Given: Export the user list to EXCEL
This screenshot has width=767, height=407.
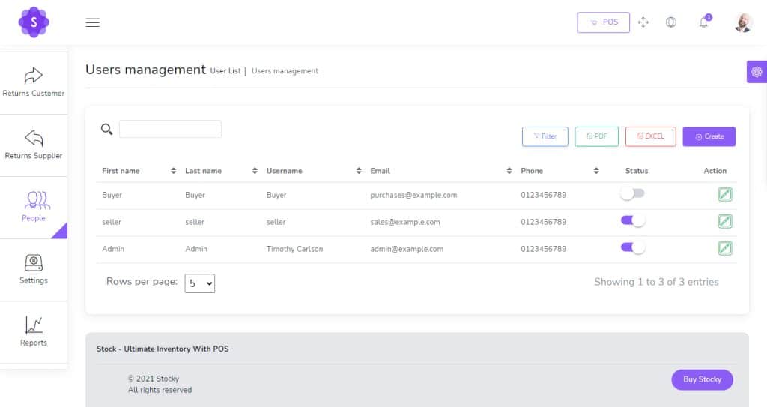Looking at the screenshot, I should (650, 136).
